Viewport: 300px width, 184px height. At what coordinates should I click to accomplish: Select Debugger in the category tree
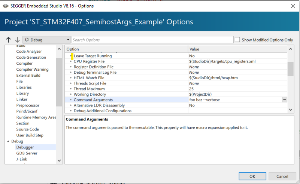coord(25,147)
